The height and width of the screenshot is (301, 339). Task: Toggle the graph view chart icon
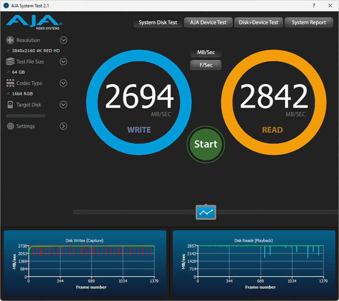206,212
